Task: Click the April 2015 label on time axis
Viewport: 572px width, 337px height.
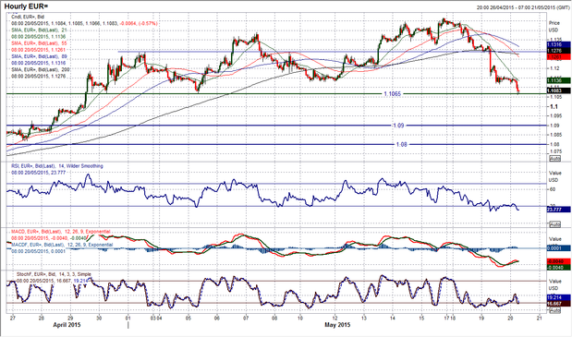Action: tap(67, 325)
